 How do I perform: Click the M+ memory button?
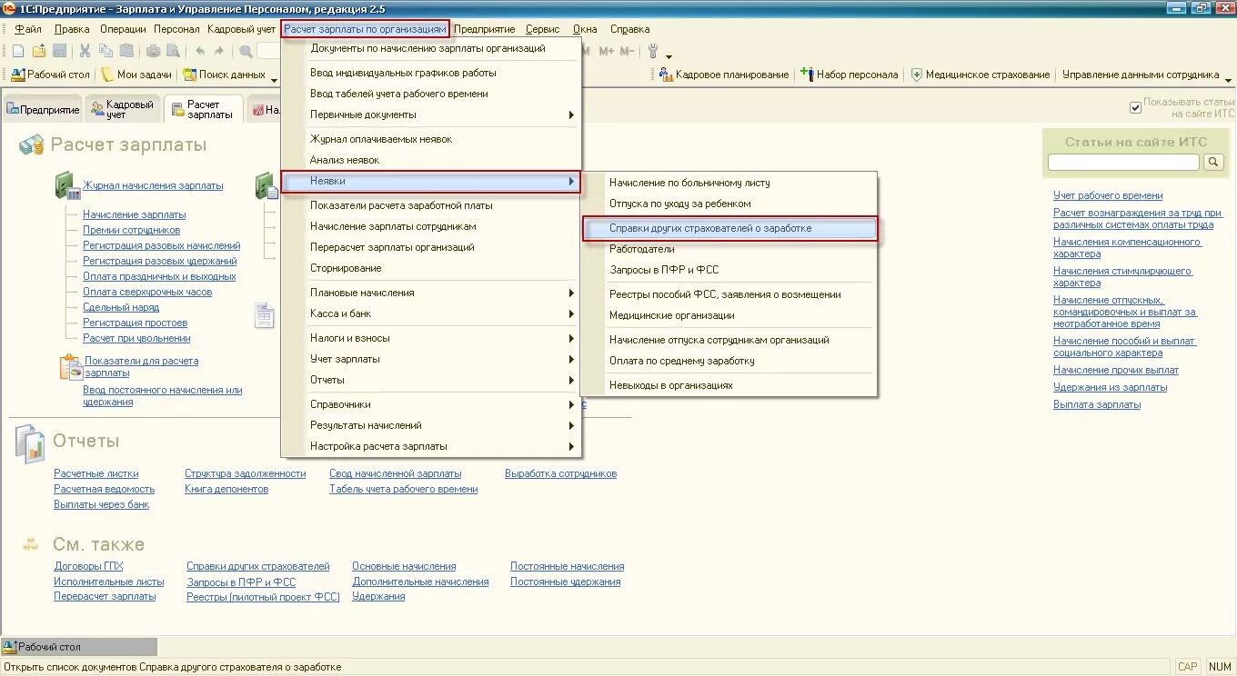point(607,51)
